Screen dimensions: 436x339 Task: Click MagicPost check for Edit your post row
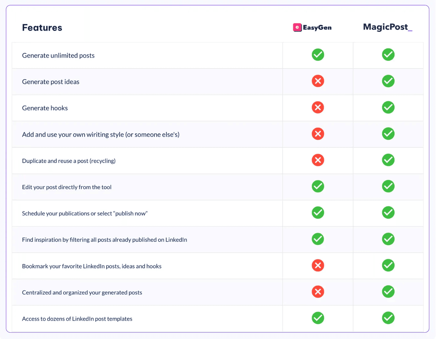(x=388, y=186)
